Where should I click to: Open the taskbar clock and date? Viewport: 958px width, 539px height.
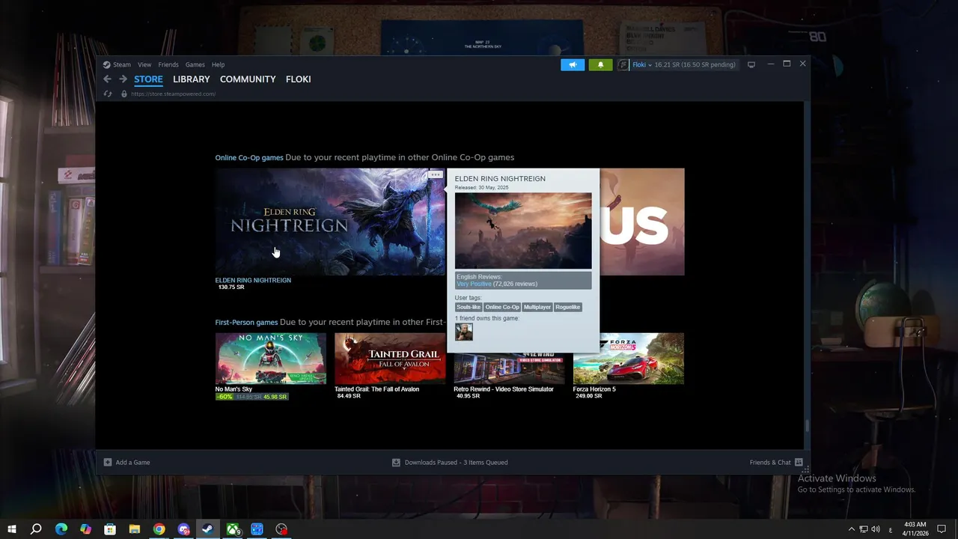[x=915, y=529]
